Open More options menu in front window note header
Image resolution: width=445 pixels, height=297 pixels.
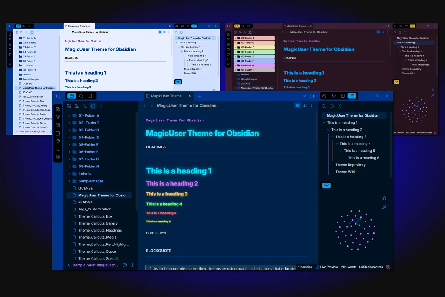311,105
